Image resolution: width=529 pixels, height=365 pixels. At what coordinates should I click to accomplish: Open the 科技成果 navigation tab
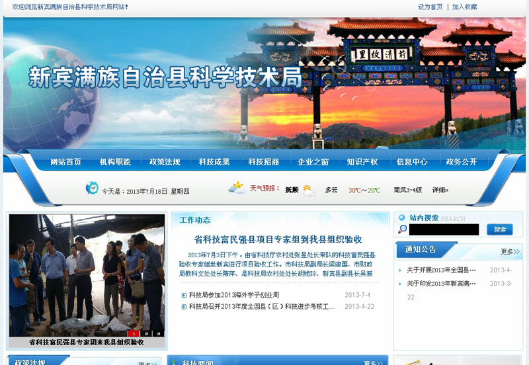(214, 162)
